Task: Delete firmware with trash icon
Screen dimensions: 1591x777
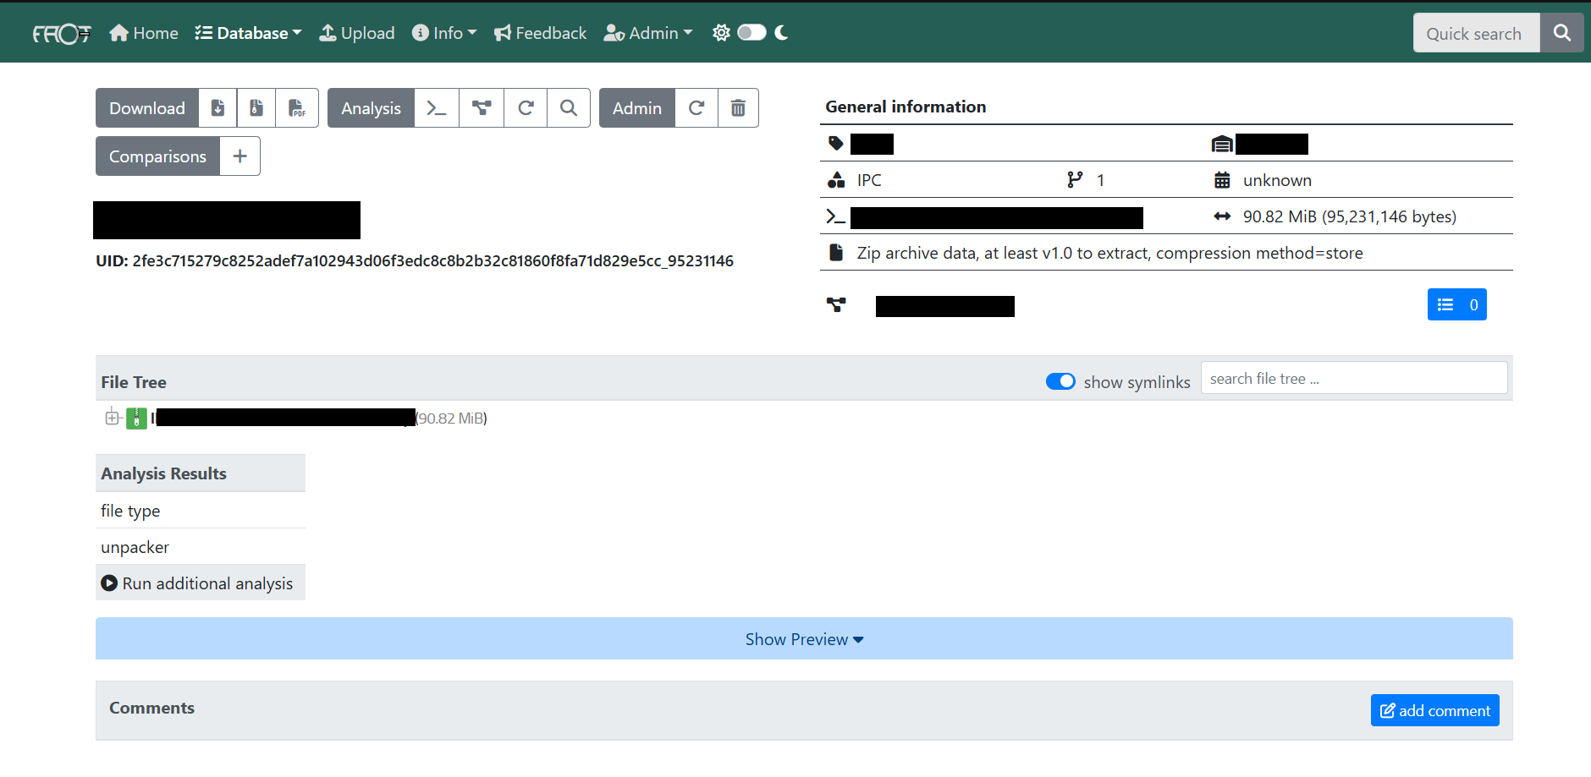Action: 738,108
